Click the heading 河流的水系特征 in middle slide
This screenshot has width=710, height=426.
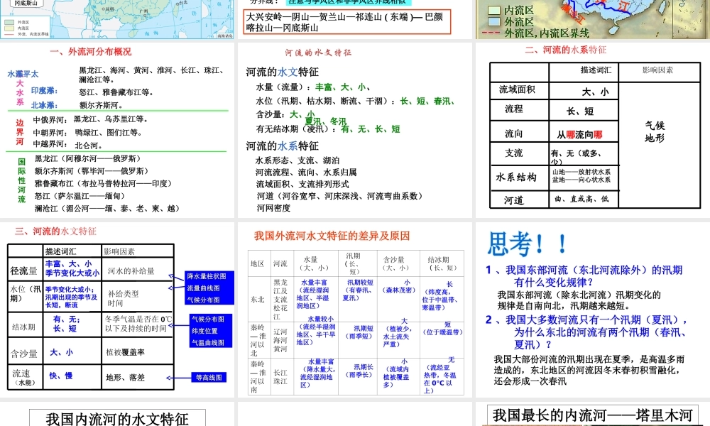point(282,146)
